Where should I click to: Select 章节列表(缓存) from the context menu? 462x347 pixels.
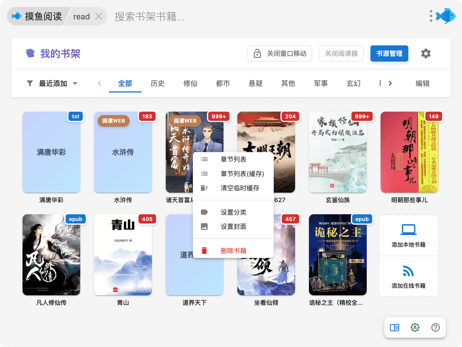233,174
